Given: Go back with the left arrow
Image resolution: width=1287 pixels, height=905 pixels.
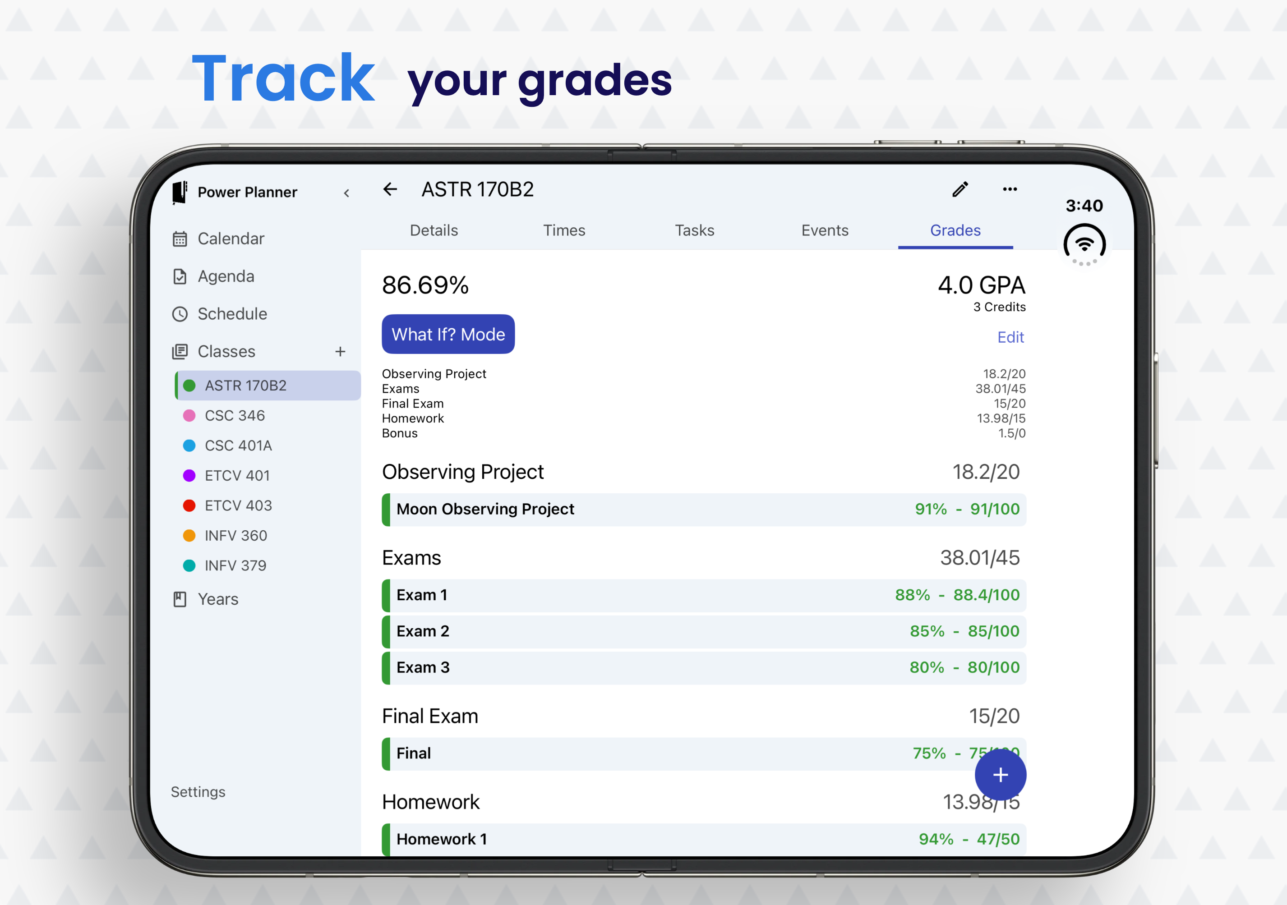Looking at the screenshot, I should [x=390, y=189].
